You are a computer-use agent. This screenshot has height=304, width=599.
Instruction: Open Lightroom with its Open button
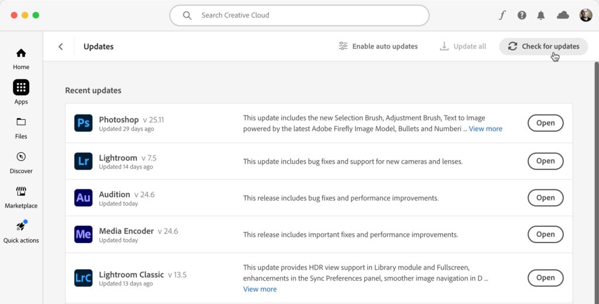[546, 161]
